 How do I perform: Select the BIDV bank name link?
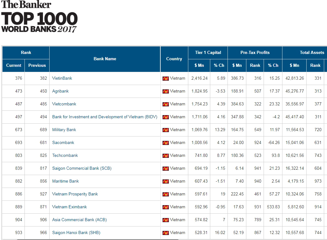105,117
